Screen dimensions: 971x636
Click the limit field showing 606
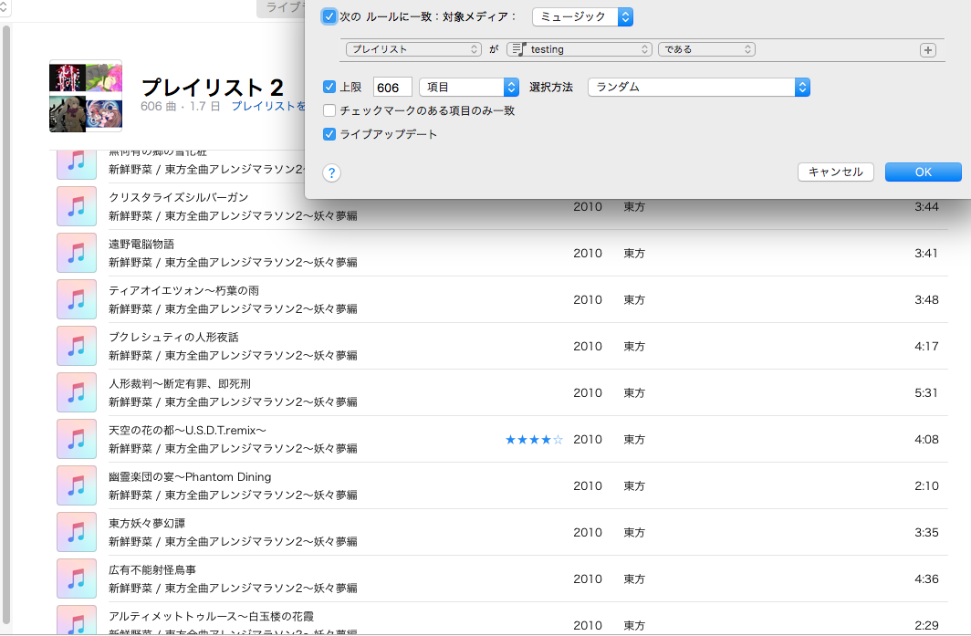click(392, 88)
